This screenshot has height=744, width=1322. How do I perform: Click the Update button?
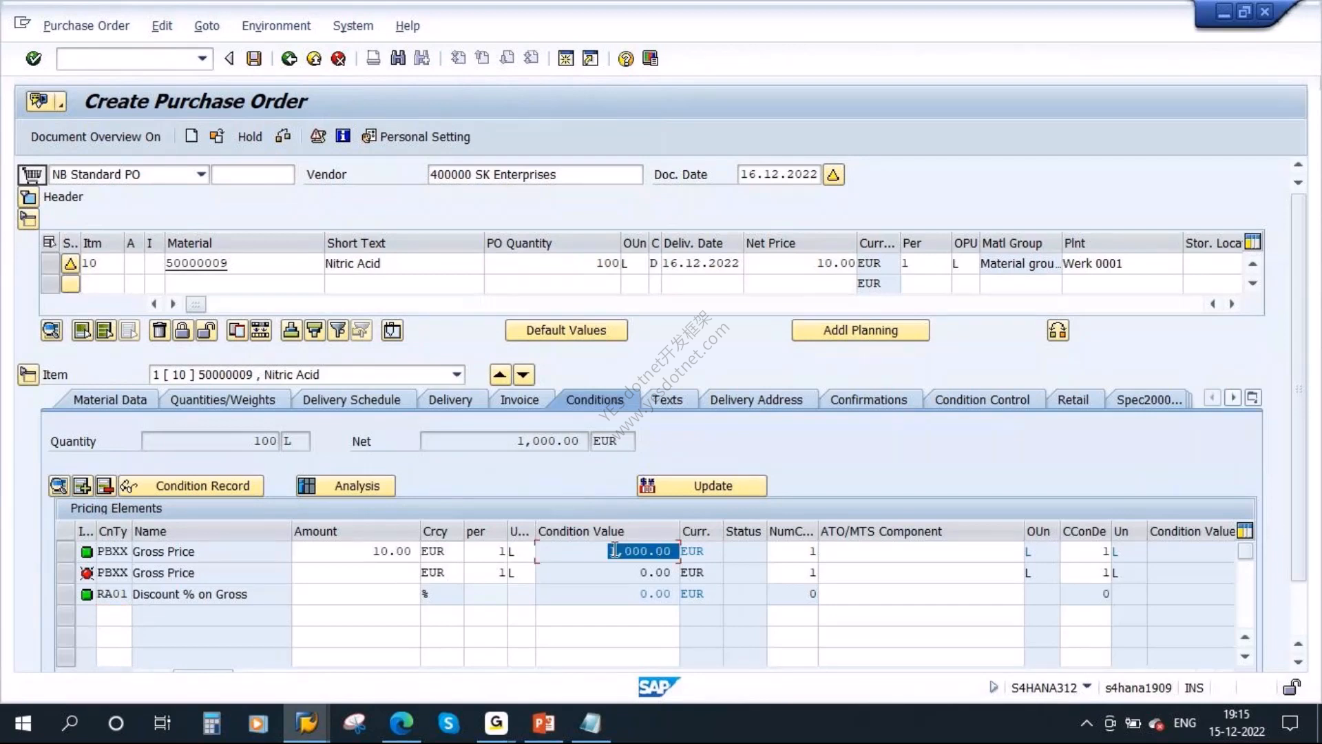(x=702, y=486)
